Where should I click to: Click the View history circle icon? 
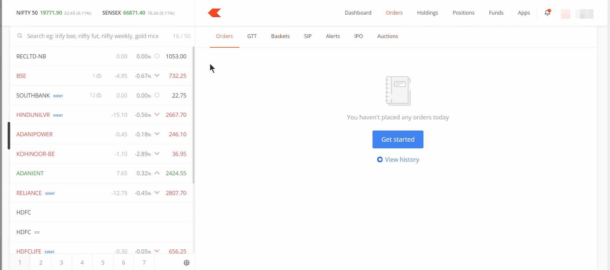point(380,159)
